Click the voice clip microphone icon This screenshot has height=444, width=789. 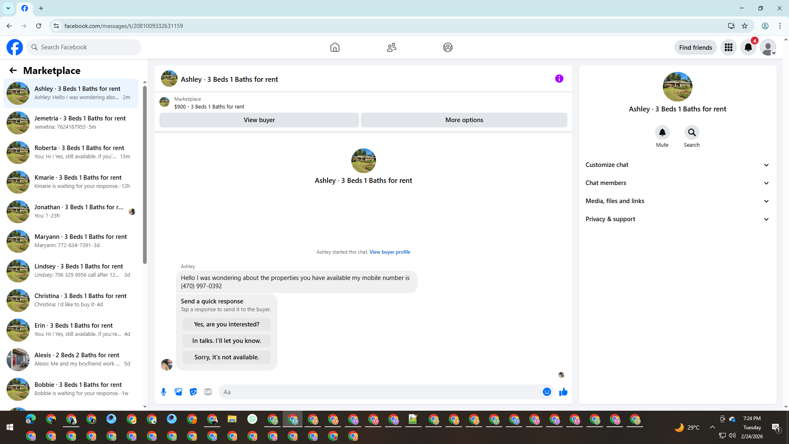164,392
